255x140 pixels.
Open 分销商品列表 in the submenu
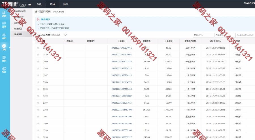pos(20,11)
